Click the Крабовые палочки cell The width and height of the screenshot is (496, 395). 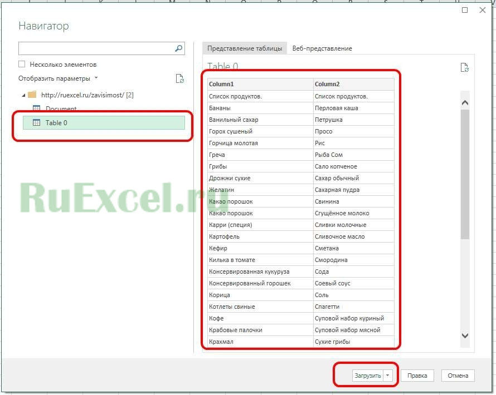click(260, 330)
